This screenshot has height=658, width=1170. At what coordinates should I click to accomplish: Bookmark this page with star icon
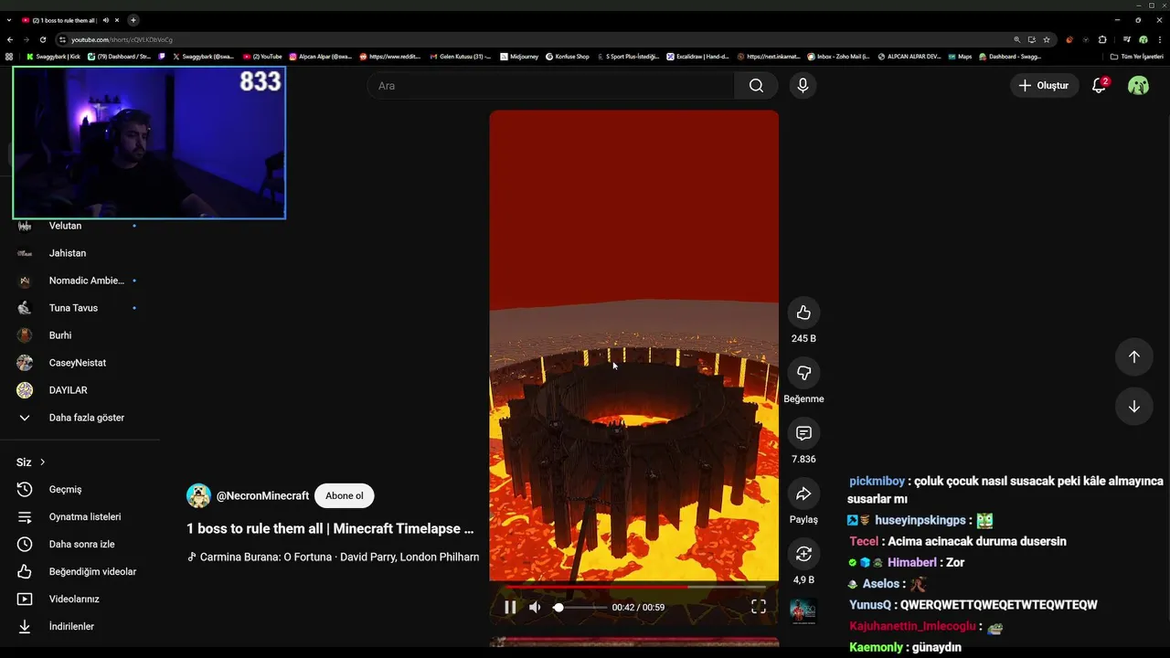1047,40
